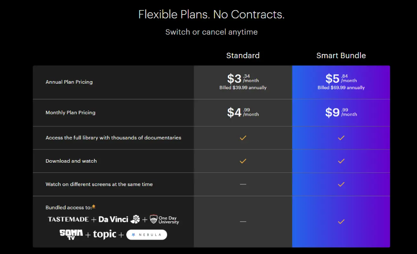
Task: Click the Standard different screens dash
Action: tap(243, 184)
